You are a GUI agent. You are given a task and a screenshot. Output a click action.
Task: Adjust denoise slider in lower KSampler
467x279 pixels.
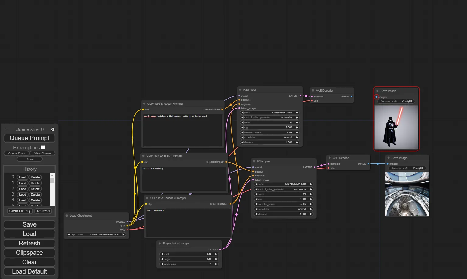284,214
